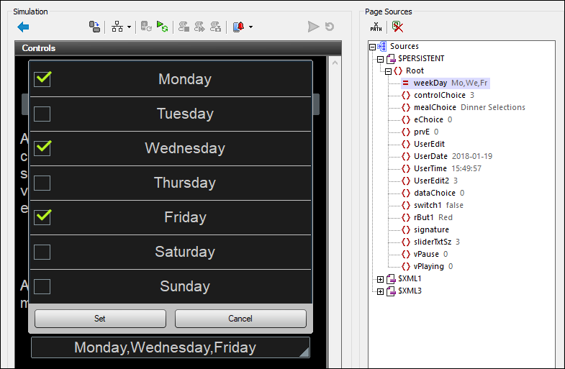Click the grey circular reset arrow icon
The image size is (565, 369).
point(330,27)
